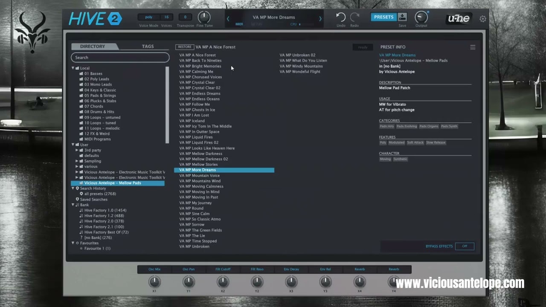Screen dimensions: 546x307
Task: Expand the various folder
Action: 77,167
